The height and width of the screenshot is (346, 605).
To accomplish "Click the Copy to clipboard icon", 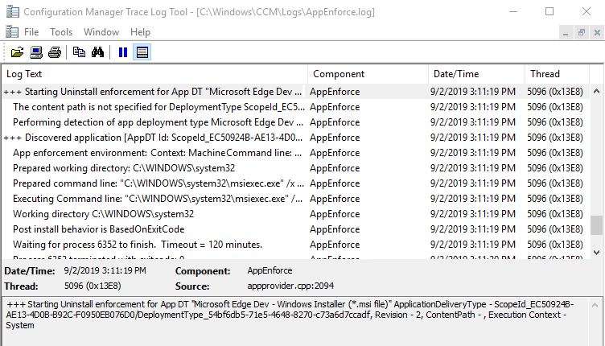I will pos(79,52).
